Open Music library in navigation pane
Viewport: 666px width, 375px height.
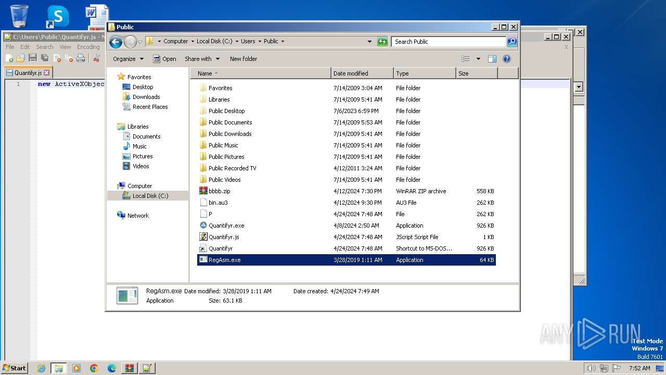point(139,146)
